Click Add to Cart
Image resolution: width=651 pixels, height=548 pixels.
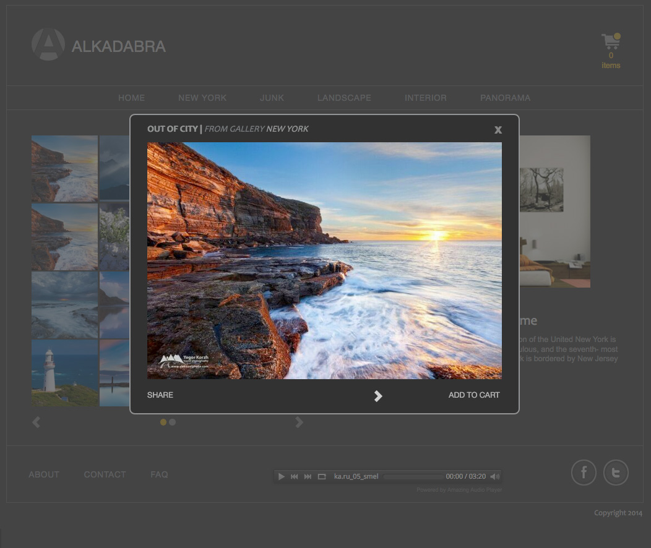tap(474, 395)
